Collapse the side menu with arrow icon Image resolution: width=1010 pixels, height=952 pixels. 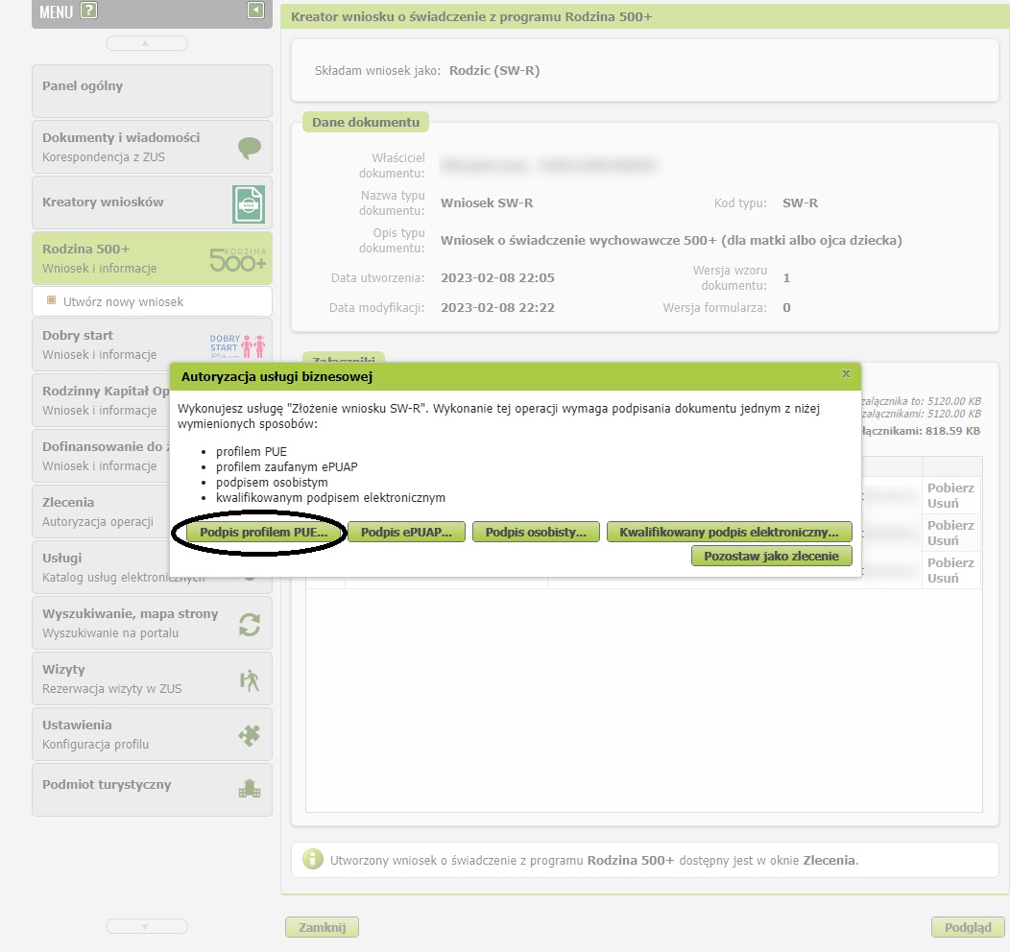[254, 11]
